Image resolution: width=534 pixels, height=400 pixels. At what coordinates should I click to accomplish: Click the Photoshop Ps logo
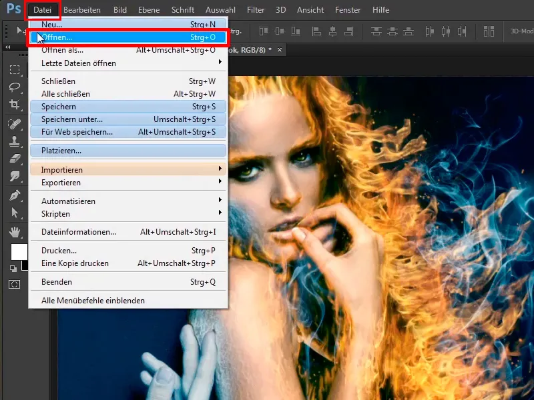(x=13, y=9)
